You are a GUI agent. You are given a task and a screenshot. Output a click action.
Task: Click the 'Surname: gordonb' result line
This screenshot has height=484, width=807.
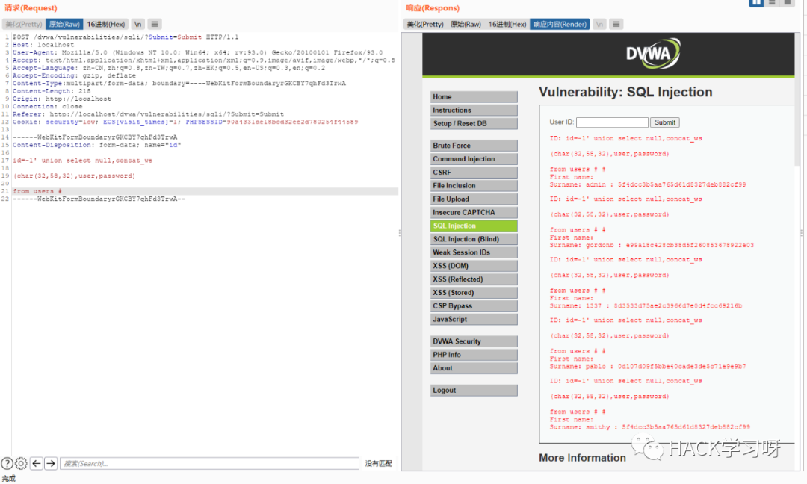[652, 245]
